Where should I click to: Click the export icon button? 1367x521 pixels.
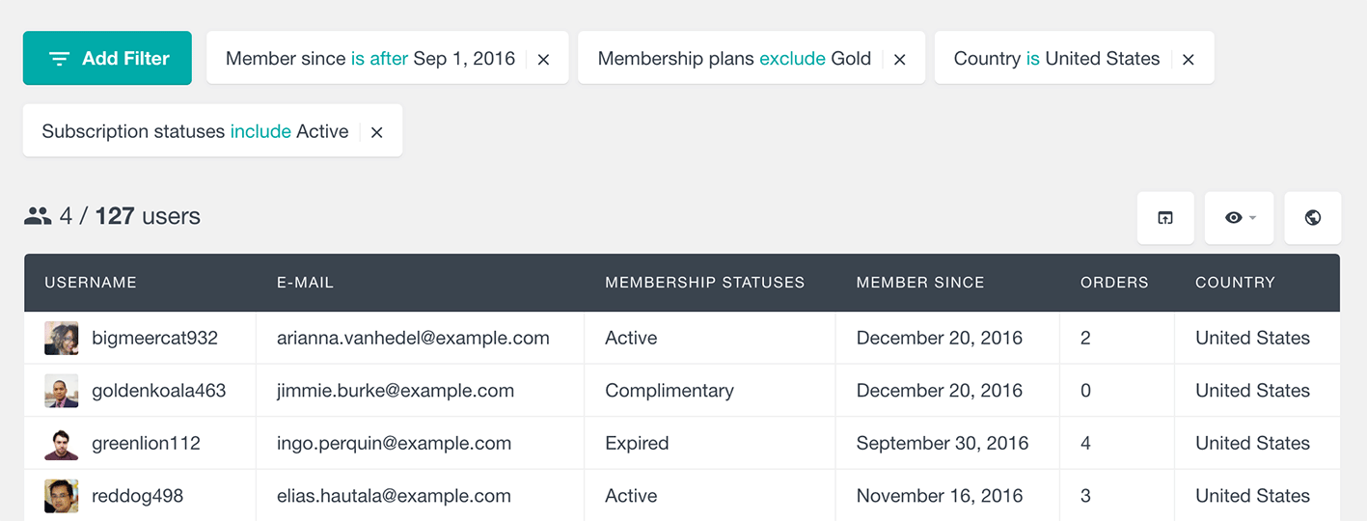point(1165,218)
